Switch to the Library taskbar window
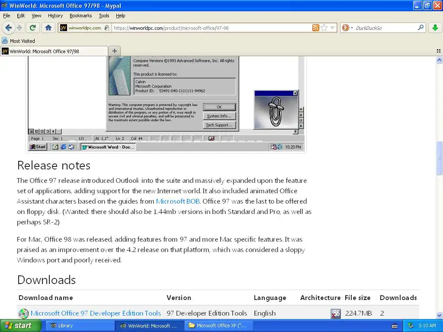 click(79, 326)
